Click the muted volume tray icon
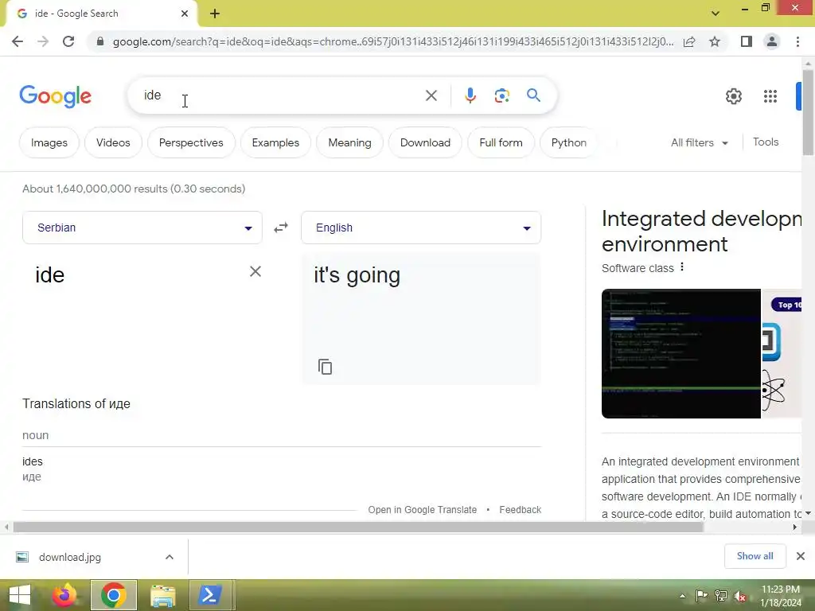Viewport: 815px width, 611px height. 741,596
